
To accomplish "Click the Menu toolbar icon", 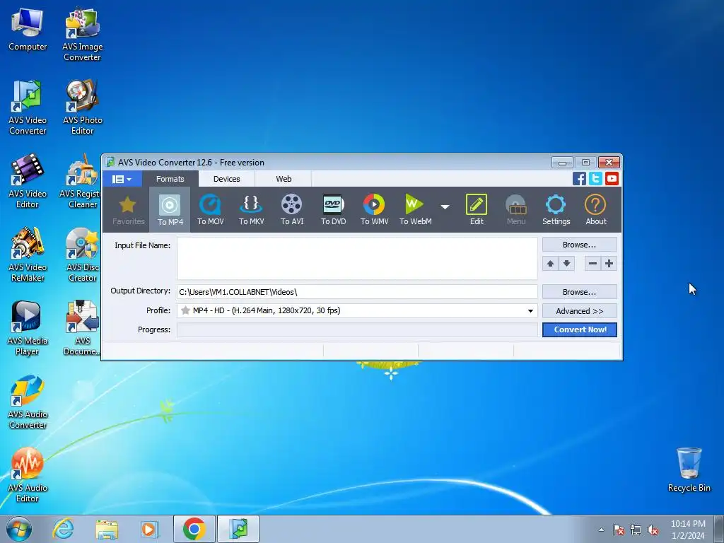I will (515, 209).
